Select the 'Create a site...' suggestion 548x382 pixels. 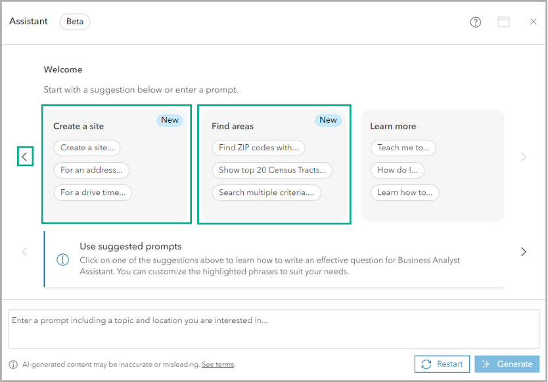click(x=87, y=148)
